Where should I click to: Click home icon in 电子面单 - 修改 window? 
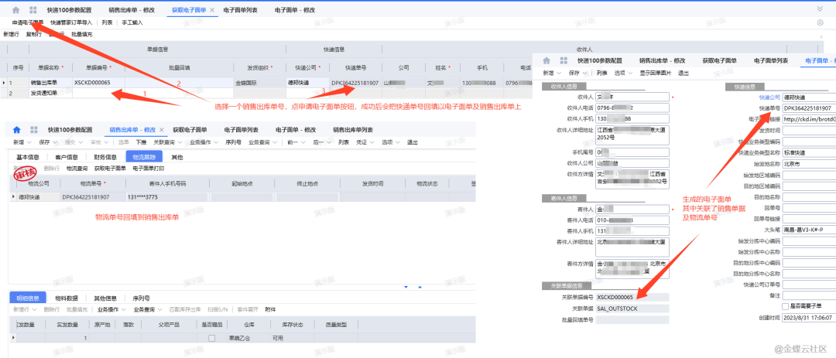(x=546, y=60)
